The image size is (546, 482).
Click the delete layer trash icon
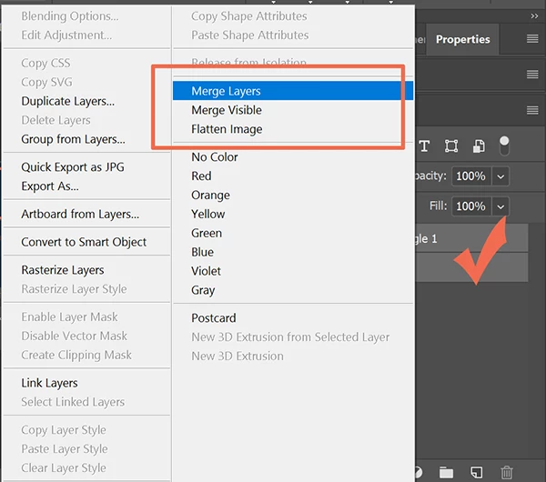coord(507,472)
